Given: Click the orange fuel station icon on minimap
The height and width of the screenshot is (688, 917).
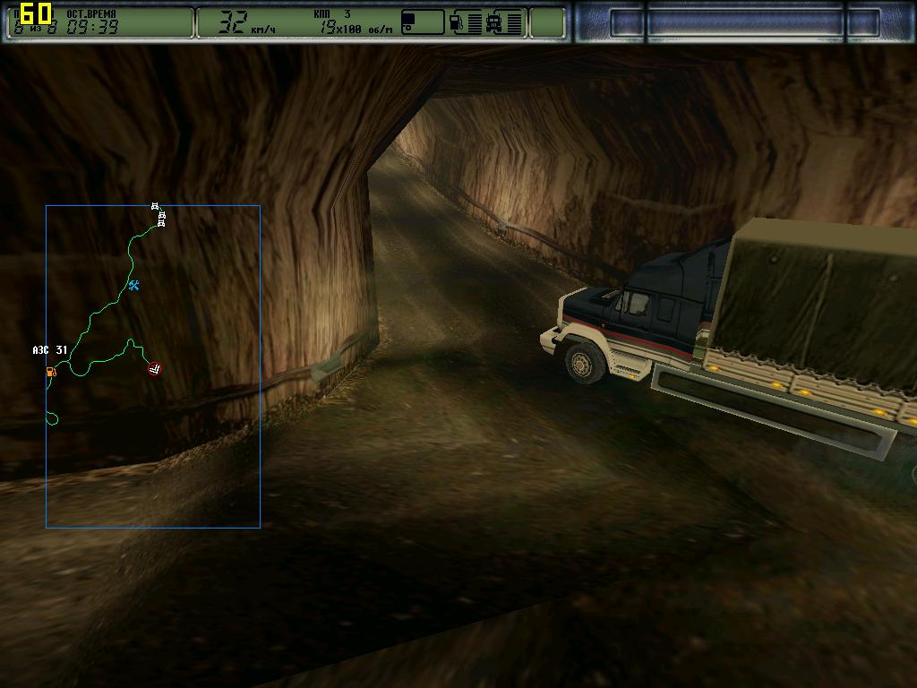Looking at the screenshot, I should [x=51, y=371].
